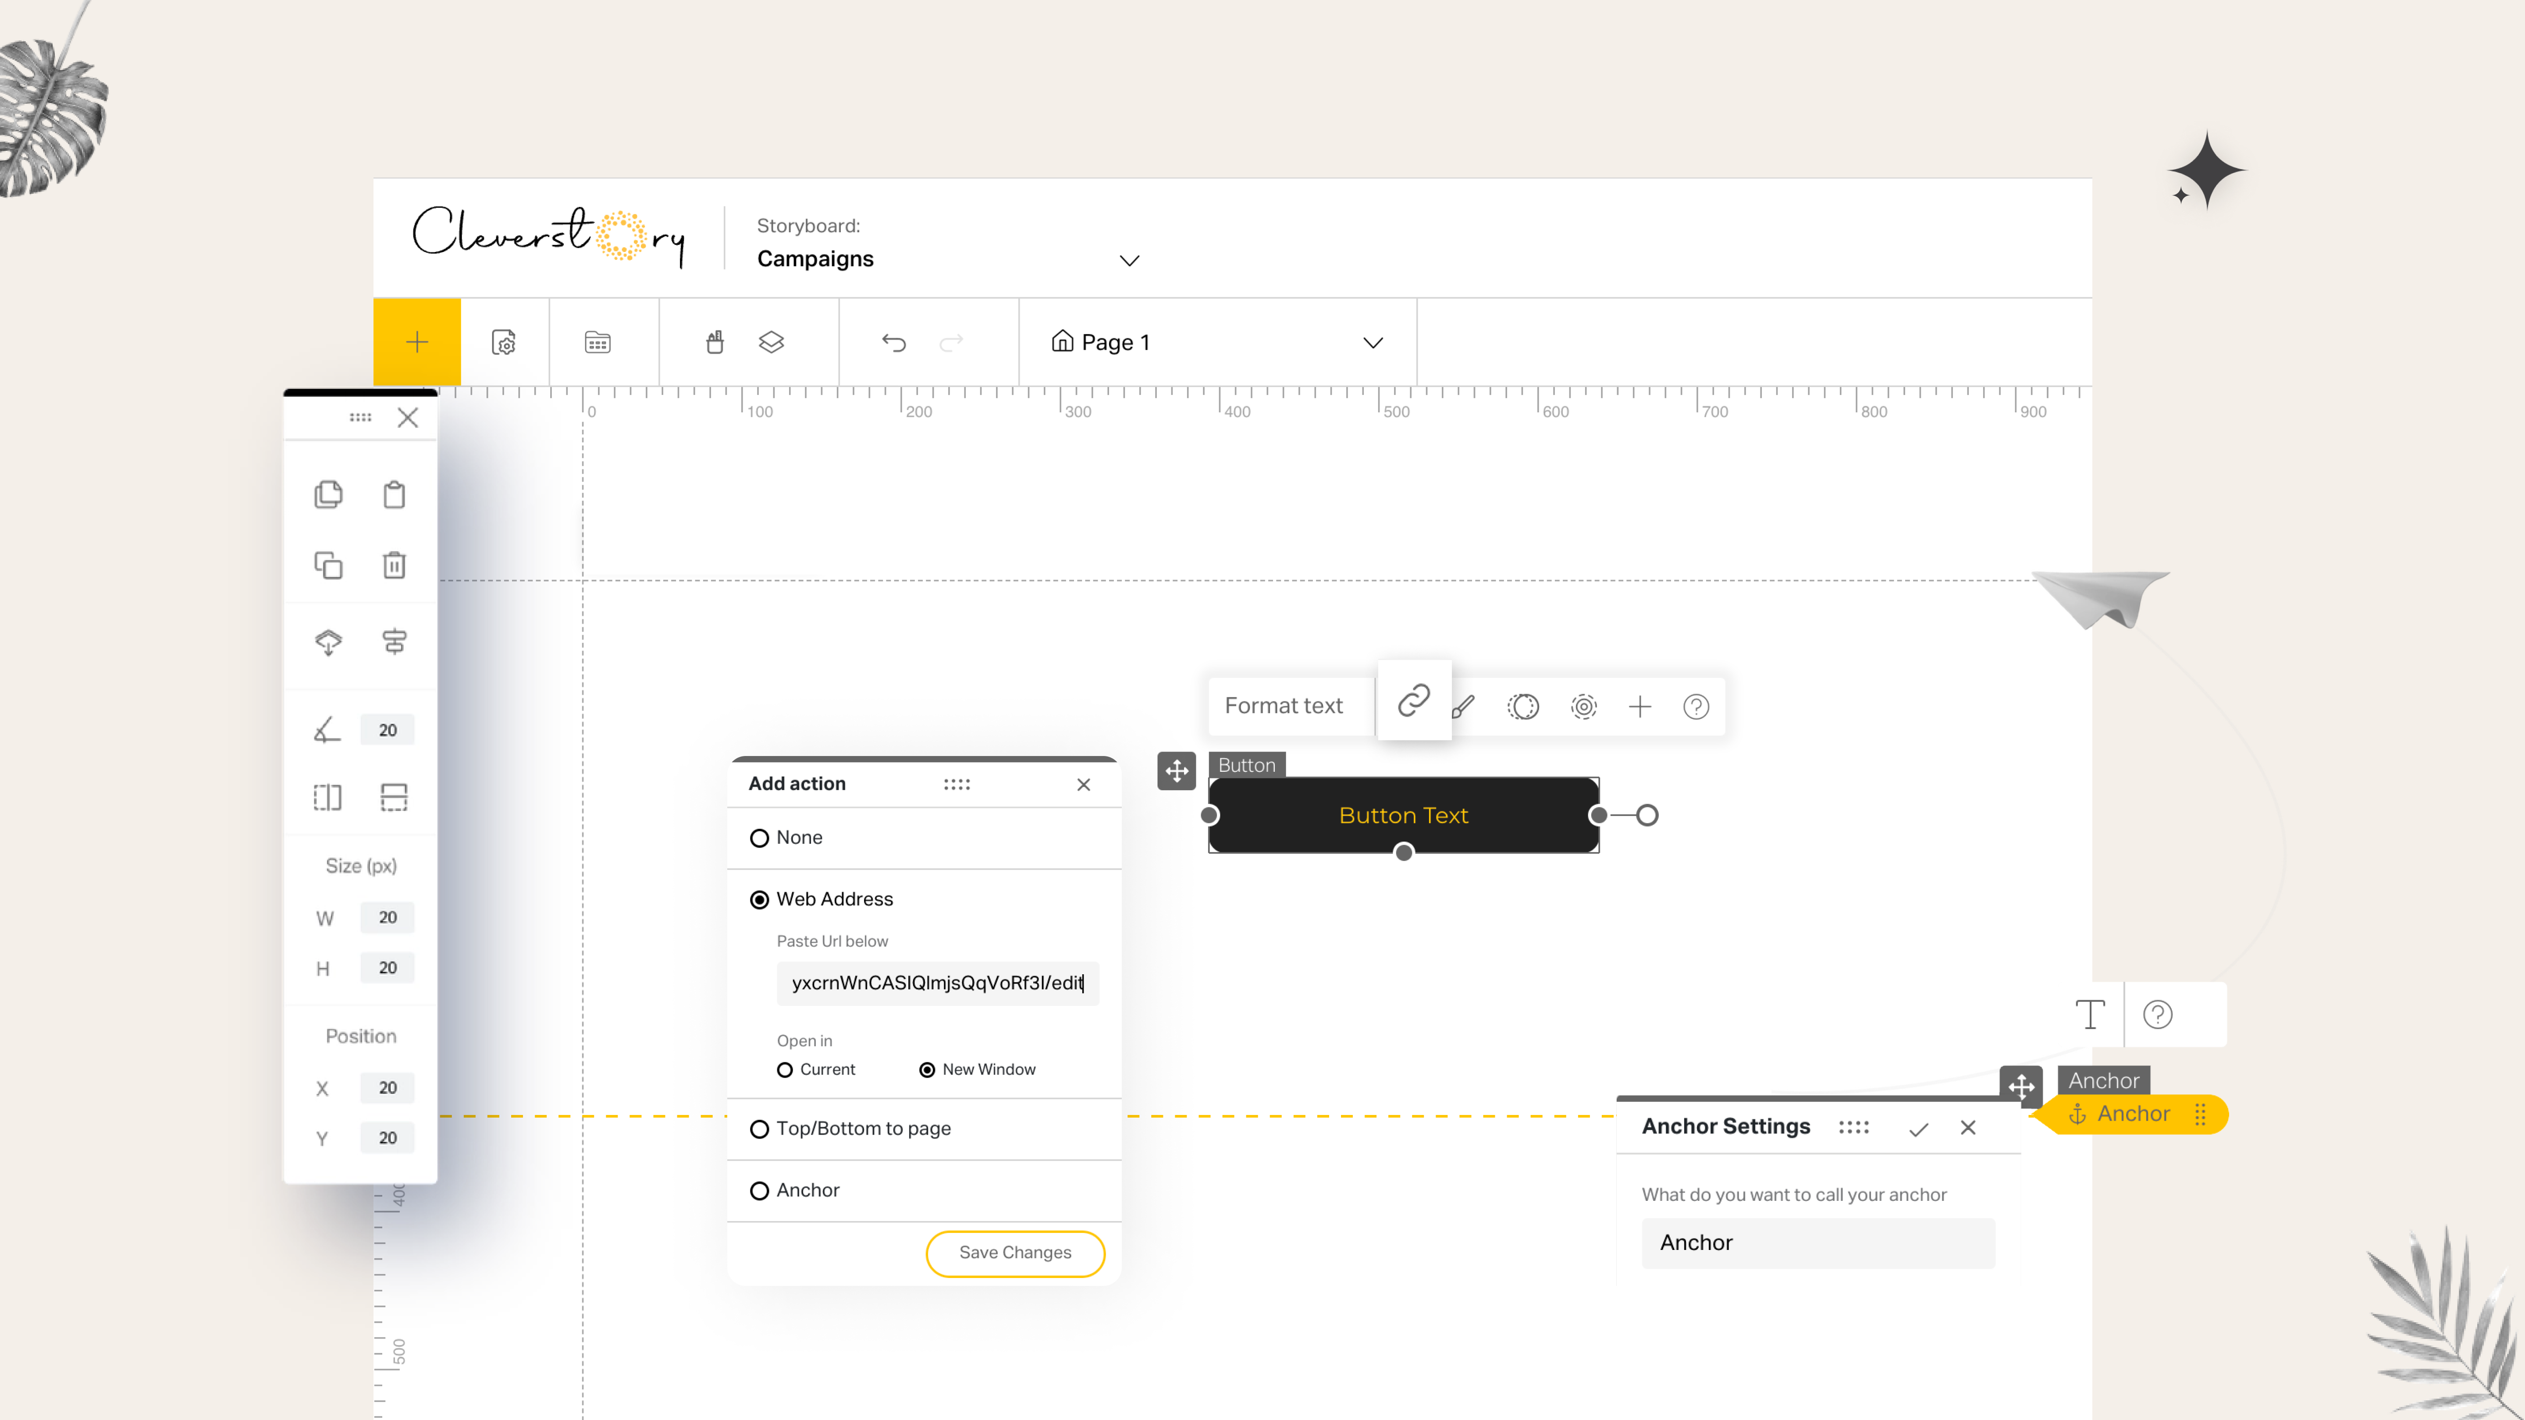Open help icon beside the T icon

click(x=2157, y=1014)
